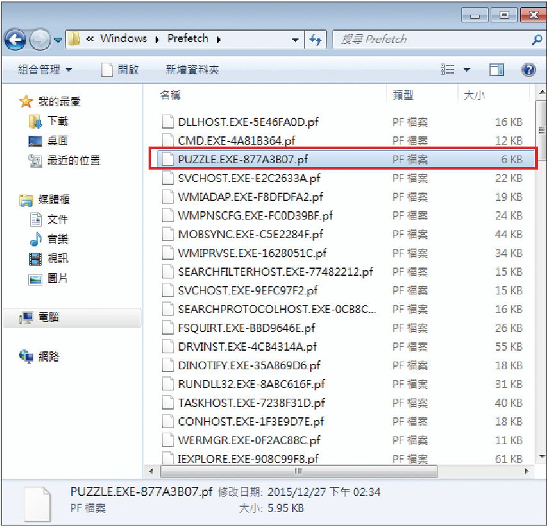Click 開啟 toolbar button

[120, 70]
